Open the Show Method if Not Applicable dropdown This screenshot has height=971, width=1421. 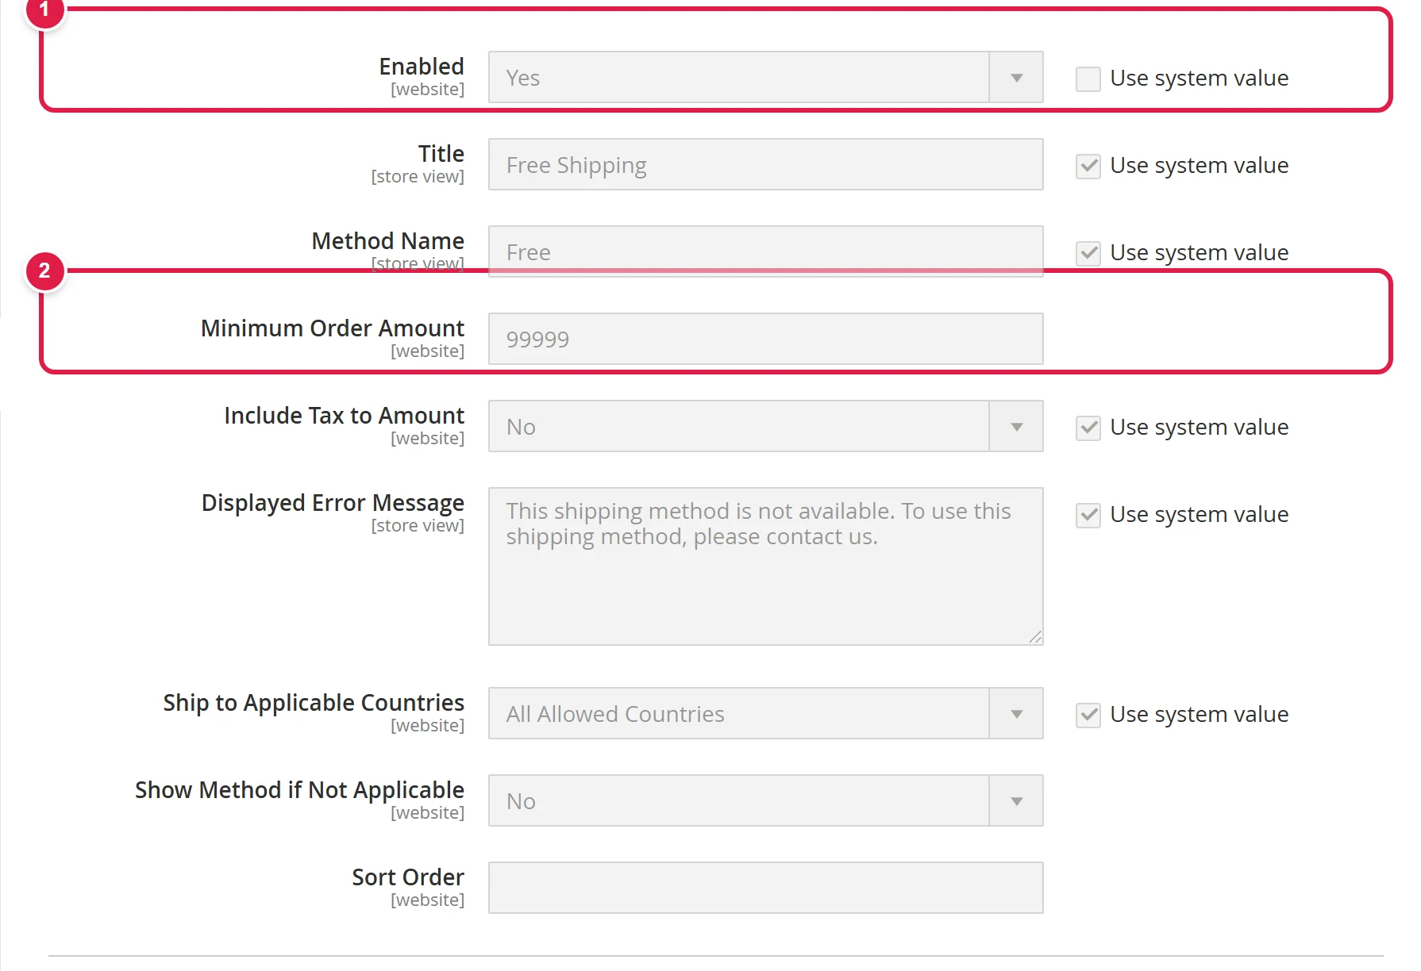pos(765,800)
